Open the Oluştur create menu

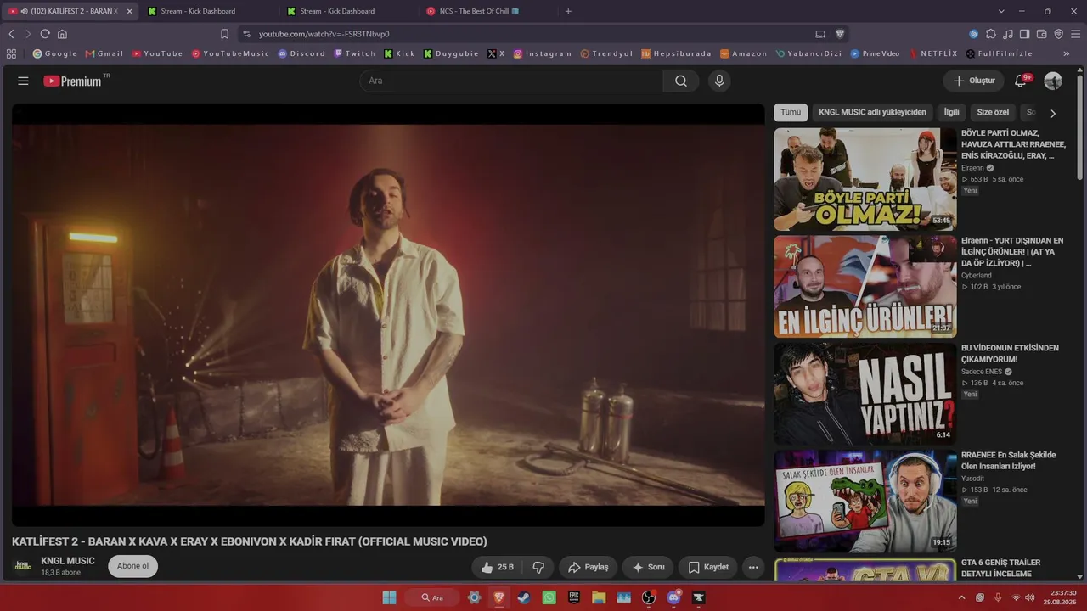click(x=973, y=81)
